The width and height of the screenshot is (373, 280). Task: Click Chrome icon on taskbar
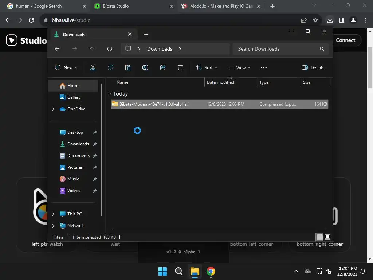tap(211, 271)
